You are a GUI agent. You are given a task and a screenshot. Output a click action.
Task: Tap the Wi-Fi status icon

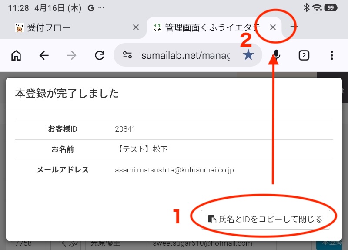[317, 8]
